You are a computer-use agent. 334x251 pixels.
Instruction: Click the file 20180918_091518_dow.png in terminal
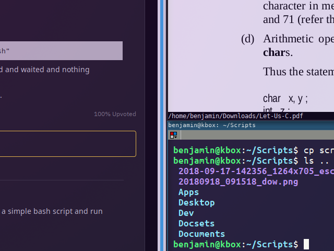(238, 182)
